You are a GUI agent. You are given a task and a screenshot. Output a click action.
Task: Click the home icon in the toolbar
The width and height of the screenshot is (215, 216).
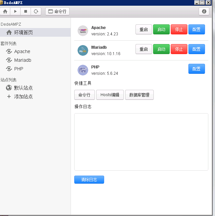pos(5,11)
